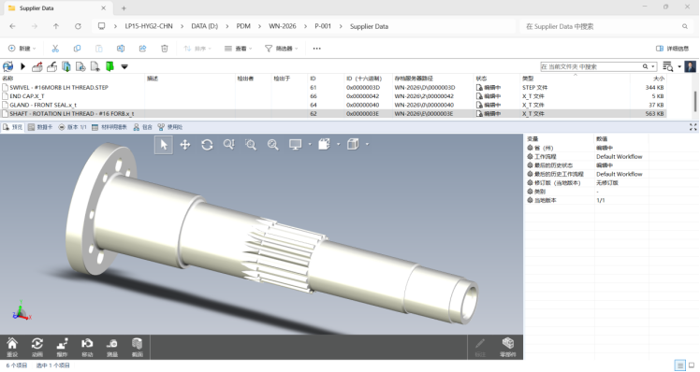Viewport: 700px width, 372px height.
Task: Switch to the 包含 contains tab
Action: [143, 127]
